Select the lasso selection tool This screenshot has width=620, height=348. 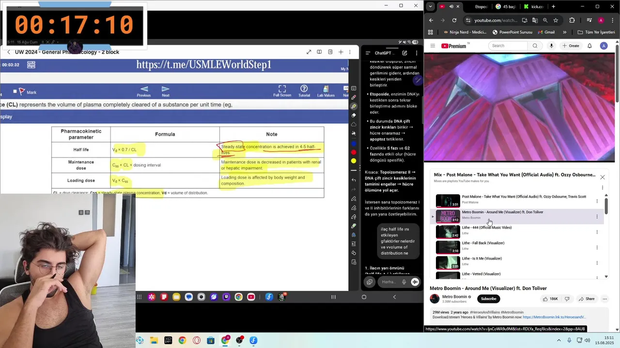click(354, 125)
